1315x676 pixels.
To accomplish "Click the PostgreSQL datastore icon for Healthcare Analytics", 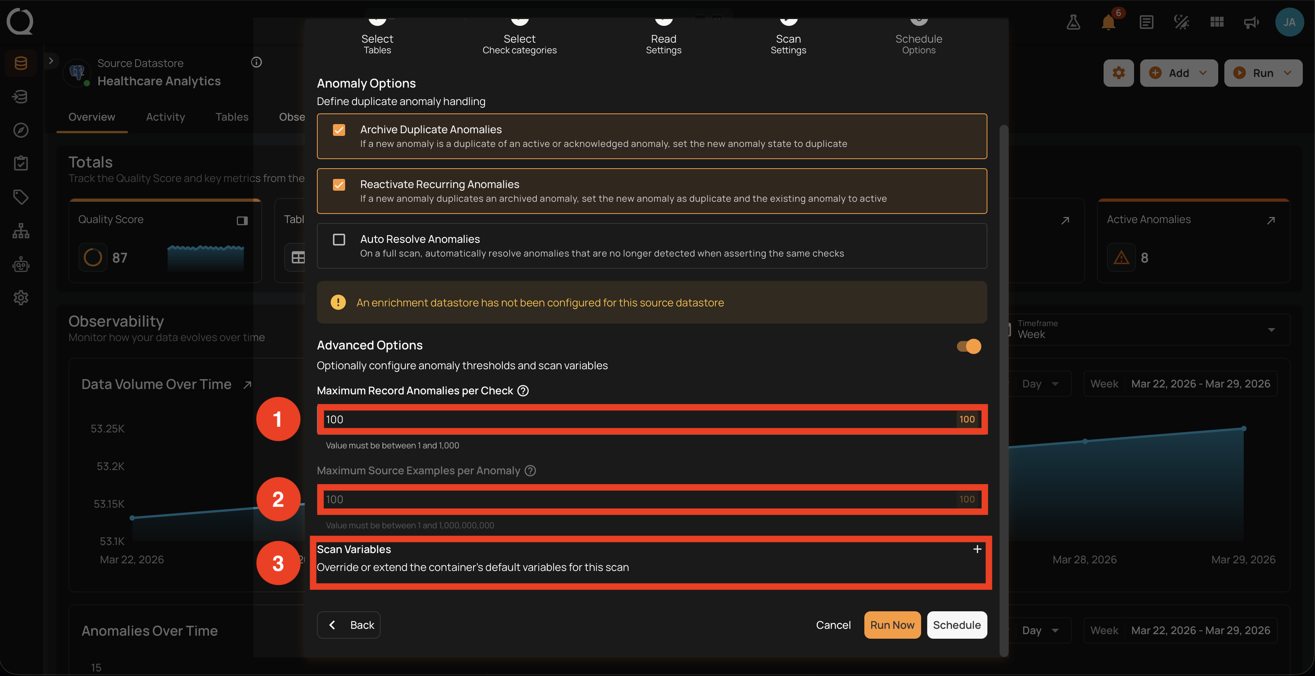I will coord(77,73).
